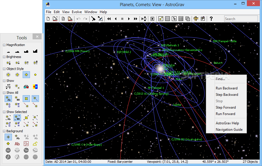Collapse the Show All section

(4, 93)
